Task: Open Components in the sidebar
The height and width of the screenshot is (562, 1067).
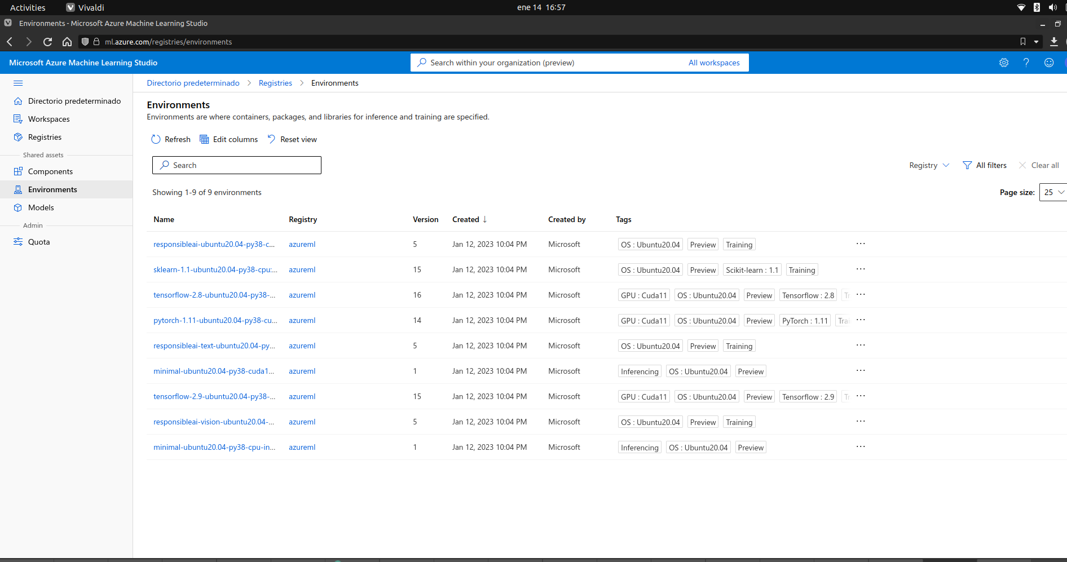Action: click(67, 171)
